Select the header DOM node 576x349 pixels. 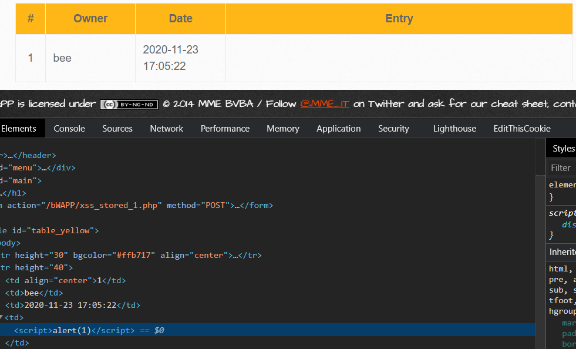[28, 156]
